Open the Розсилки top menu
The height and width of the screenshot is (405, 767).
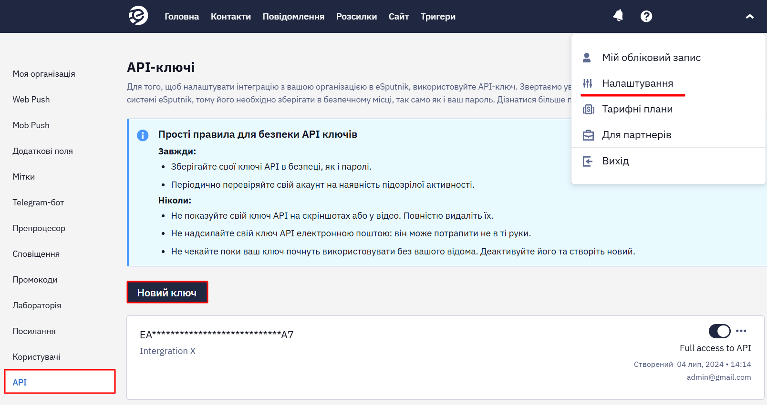[356, 17]
